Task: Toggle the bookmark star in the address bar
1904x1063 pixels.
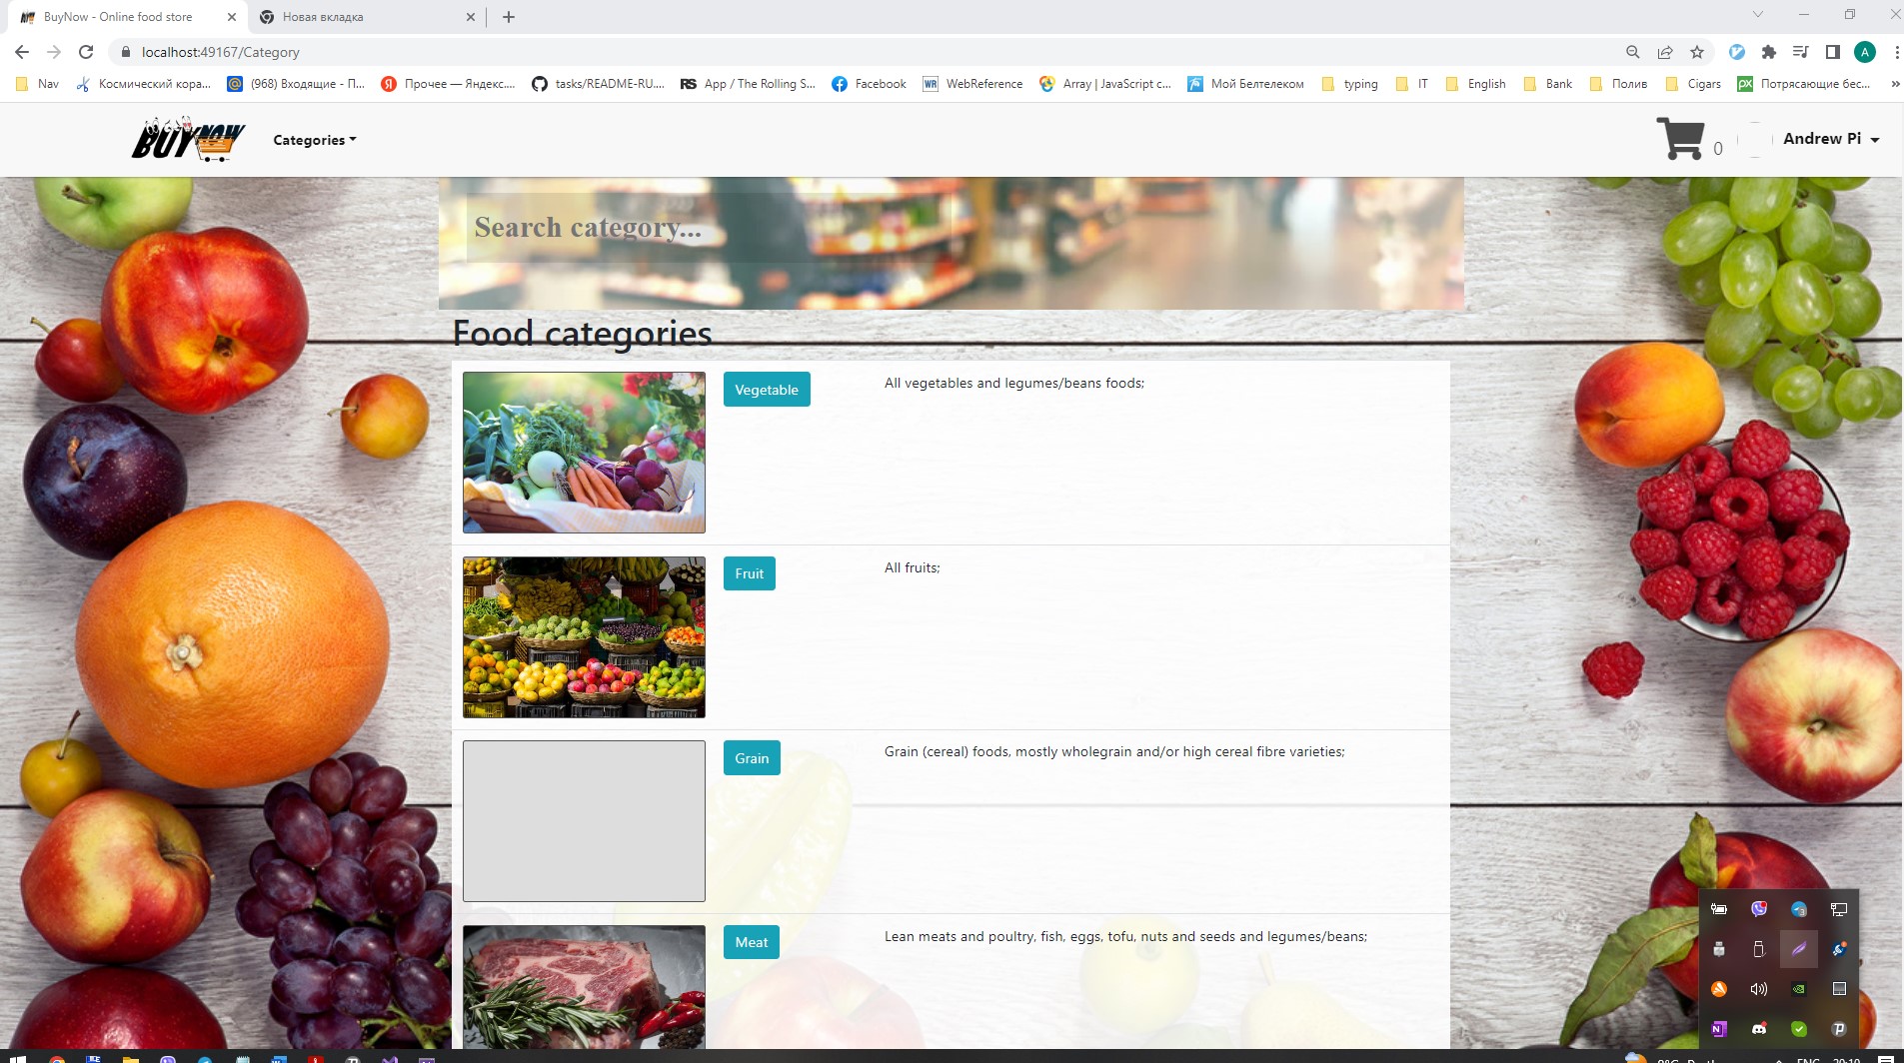Action: pyautogui.click(x=1697, y=52)
